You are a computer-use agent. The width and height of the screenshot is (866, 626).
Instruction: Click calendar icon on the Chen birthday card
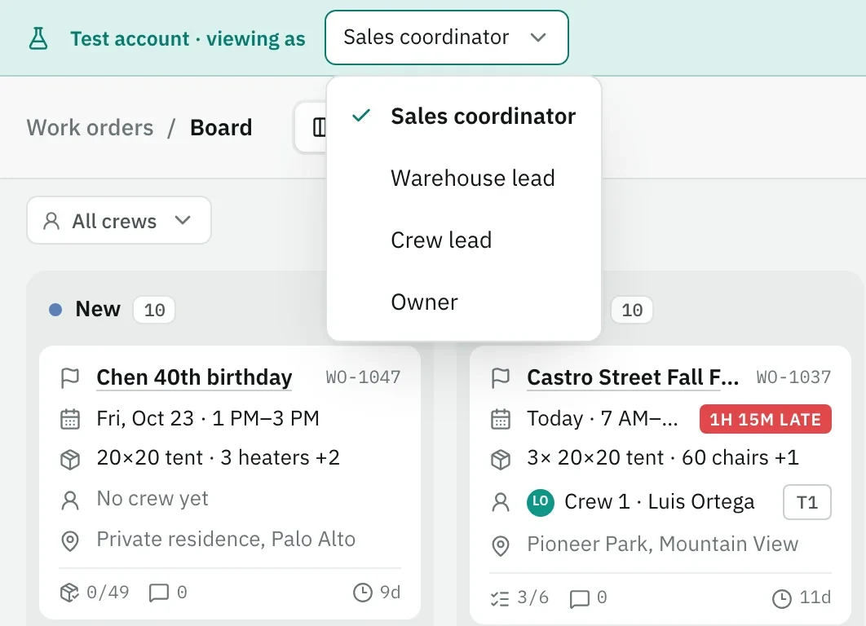(x=70, y=419)
